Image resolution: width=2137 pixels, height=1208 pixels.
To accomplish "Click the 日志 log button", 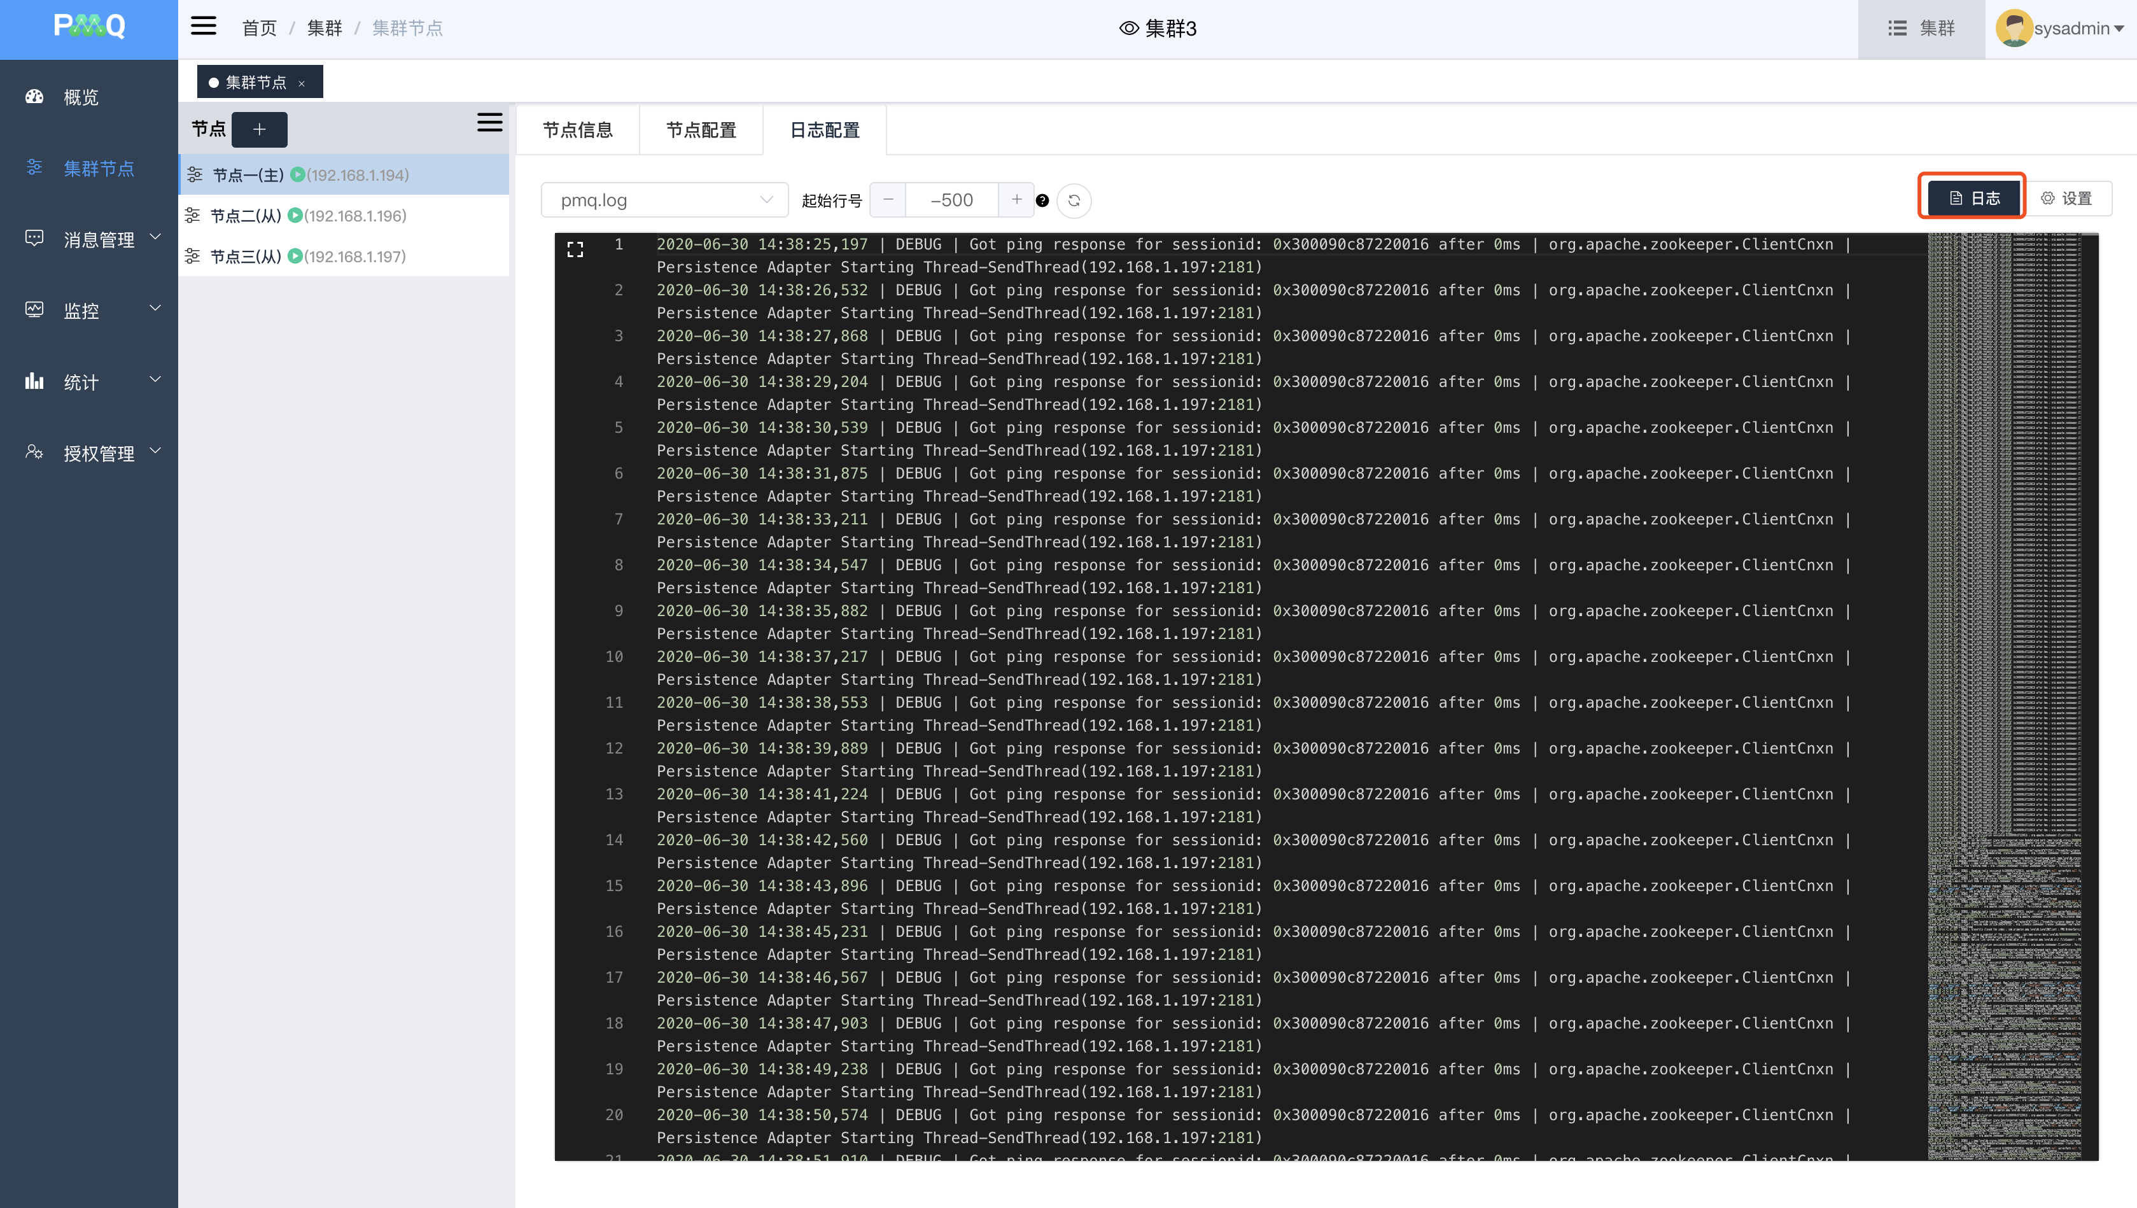I will [1973, 199].
